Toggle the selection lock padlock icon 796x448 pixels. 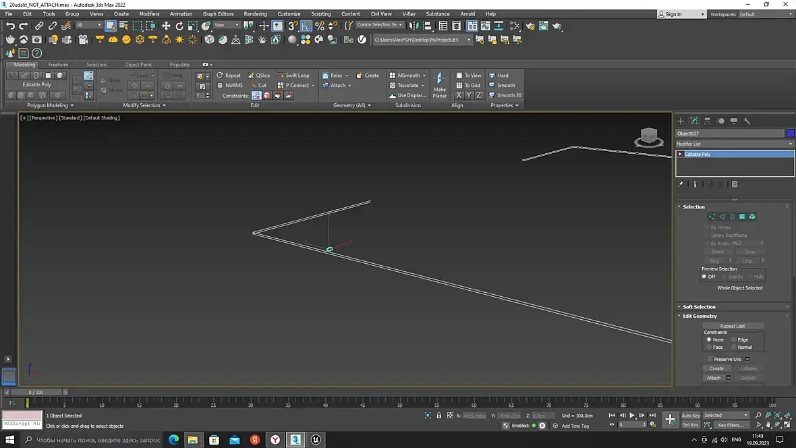click(439, 416)
